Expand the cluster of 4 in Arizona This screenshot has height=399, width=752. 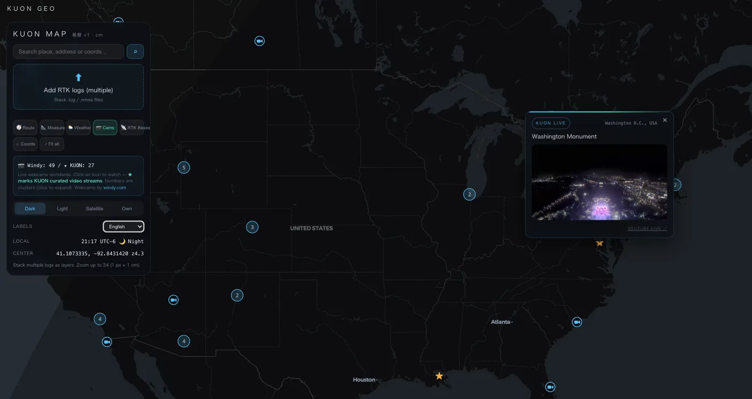(x=184, y=341)
